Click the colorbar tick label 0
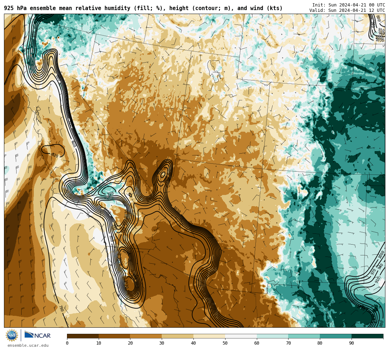 click(67, 343)
